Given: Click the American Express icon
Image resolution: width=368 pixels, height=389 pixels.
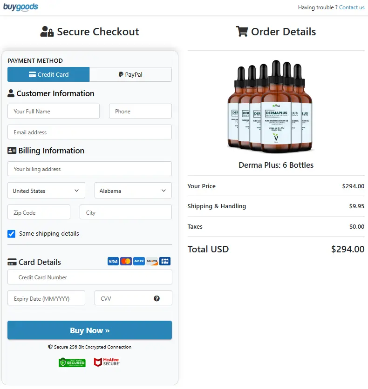Looking at the screenshot, I should (x=138, y=261).
